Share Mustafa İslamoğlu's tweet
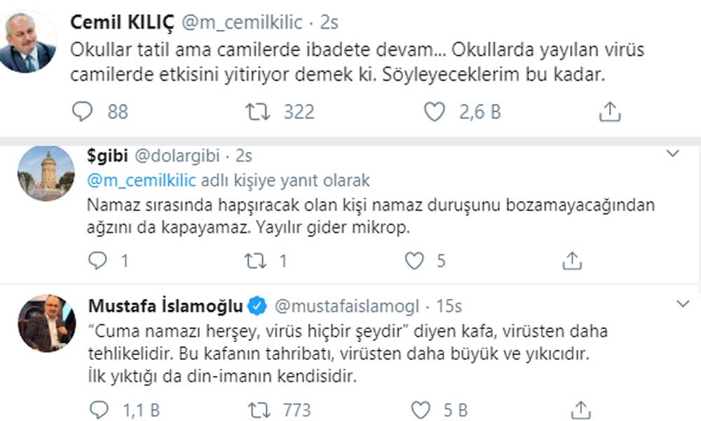 pos(580,408)
